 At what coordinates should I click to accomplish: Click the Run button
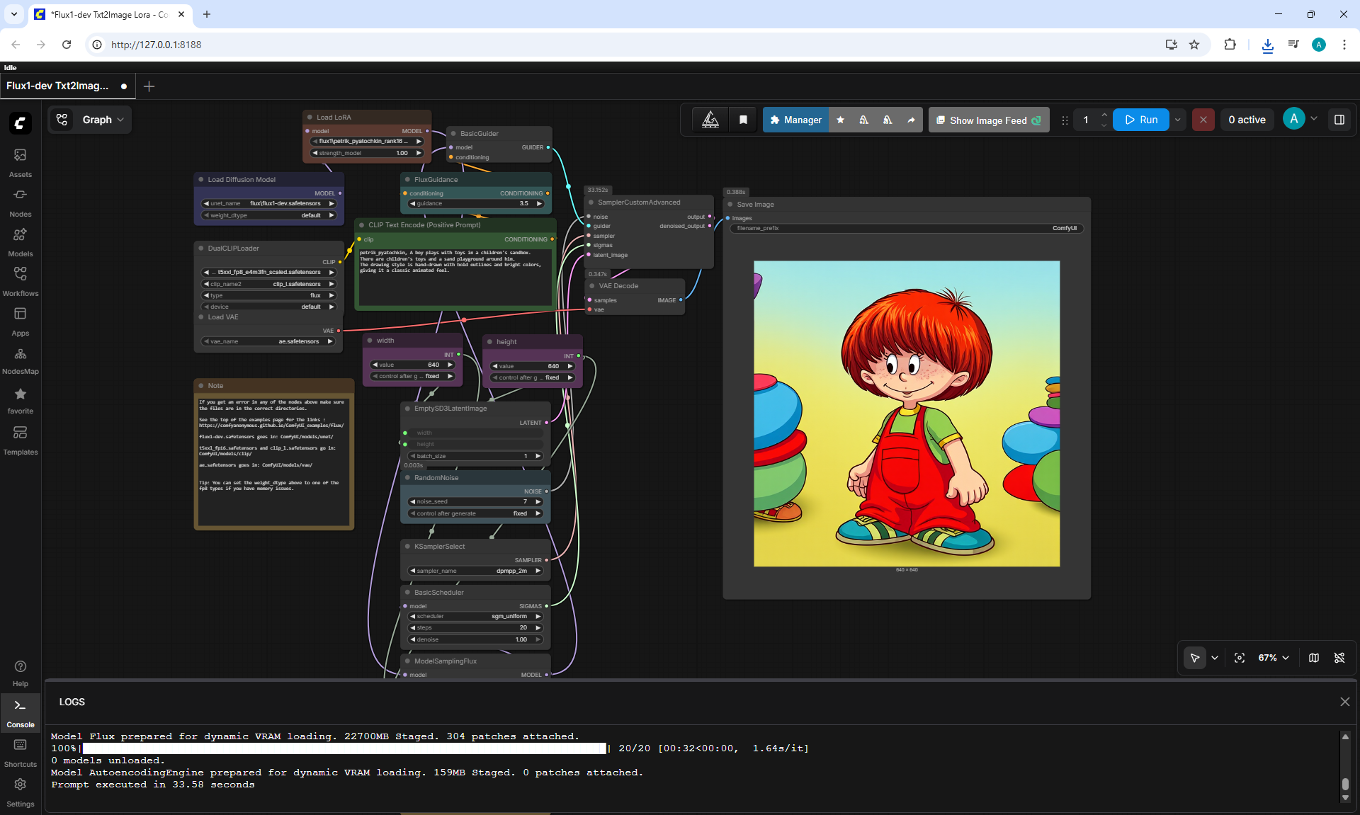[1141, 120]
